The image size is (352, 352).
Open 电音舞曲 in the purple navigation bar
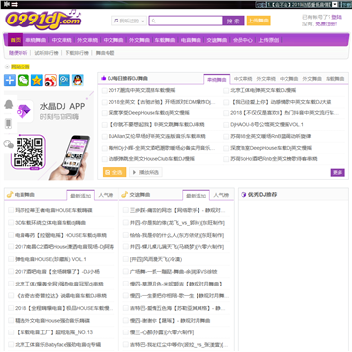[191, 40]
